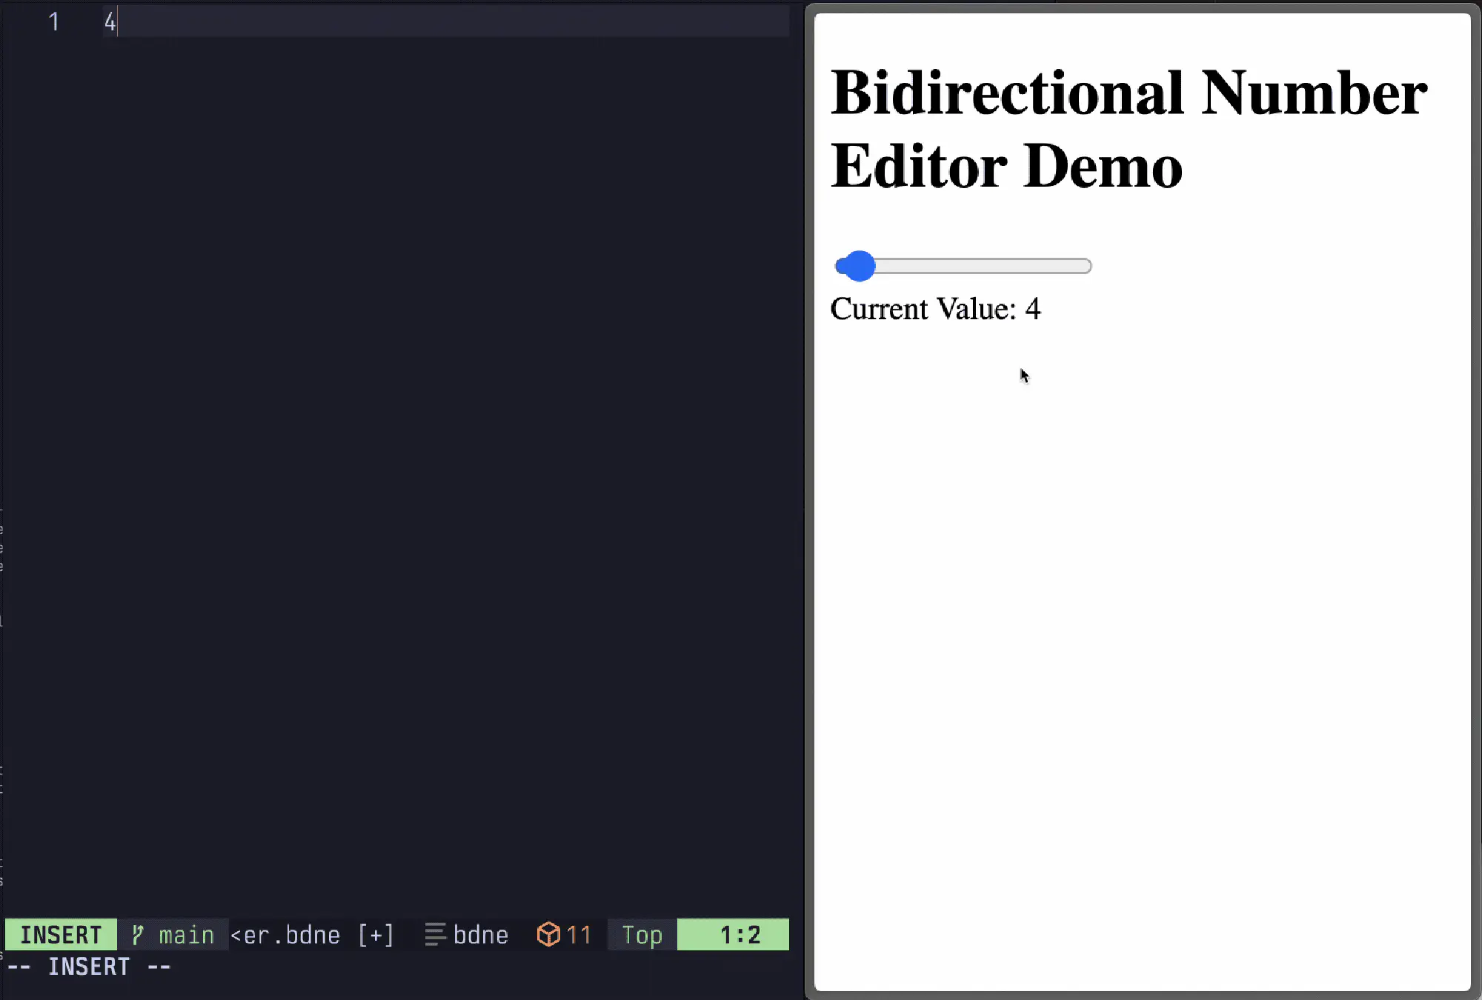Click the modified file indicator [+]
The width and height of the screenshot is (1482, 1000).
376,934
